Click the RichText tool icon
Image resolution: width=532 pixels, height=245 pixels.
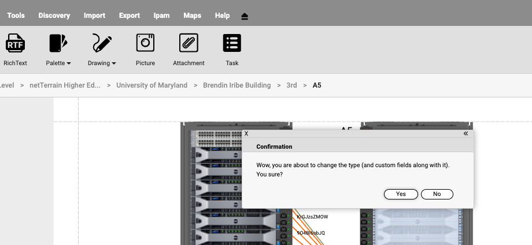click(15, 43)
